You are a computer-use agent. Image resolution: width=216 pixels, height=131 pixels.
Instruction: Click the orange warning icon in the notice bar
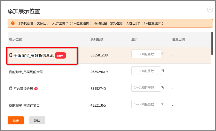pos(13,23)
